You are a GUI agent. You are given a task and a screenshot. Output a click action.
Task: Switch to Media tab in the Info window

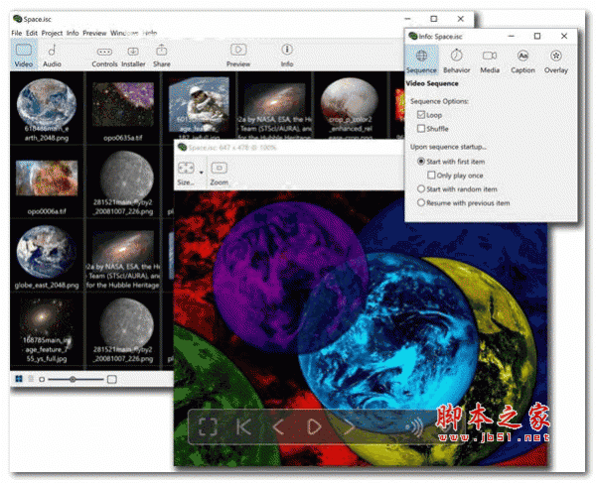coord(490,60)
